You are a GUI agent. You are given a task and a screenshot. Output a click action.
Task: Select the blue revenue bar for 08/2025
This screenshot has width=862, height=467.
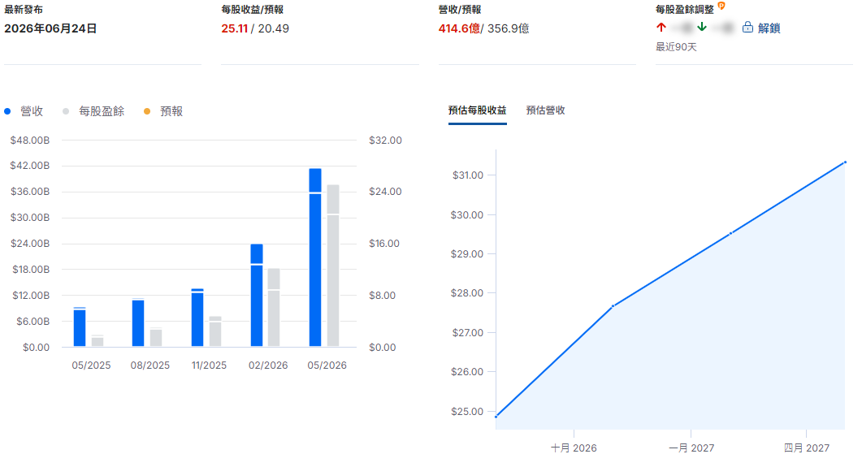(x=138, y=322)
